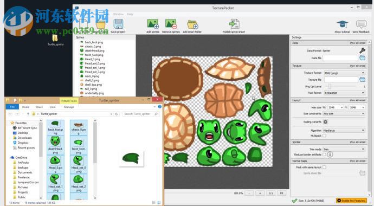The width and height of the screenshot is (374, 206).
Task: Click the 1:1 zoom button
Action: tap(271, 193)
